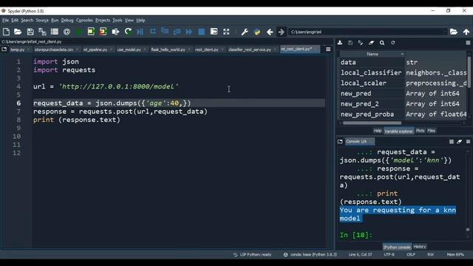
Task: Open editor pane options hamburger menu
Action: tap(328, 50)
